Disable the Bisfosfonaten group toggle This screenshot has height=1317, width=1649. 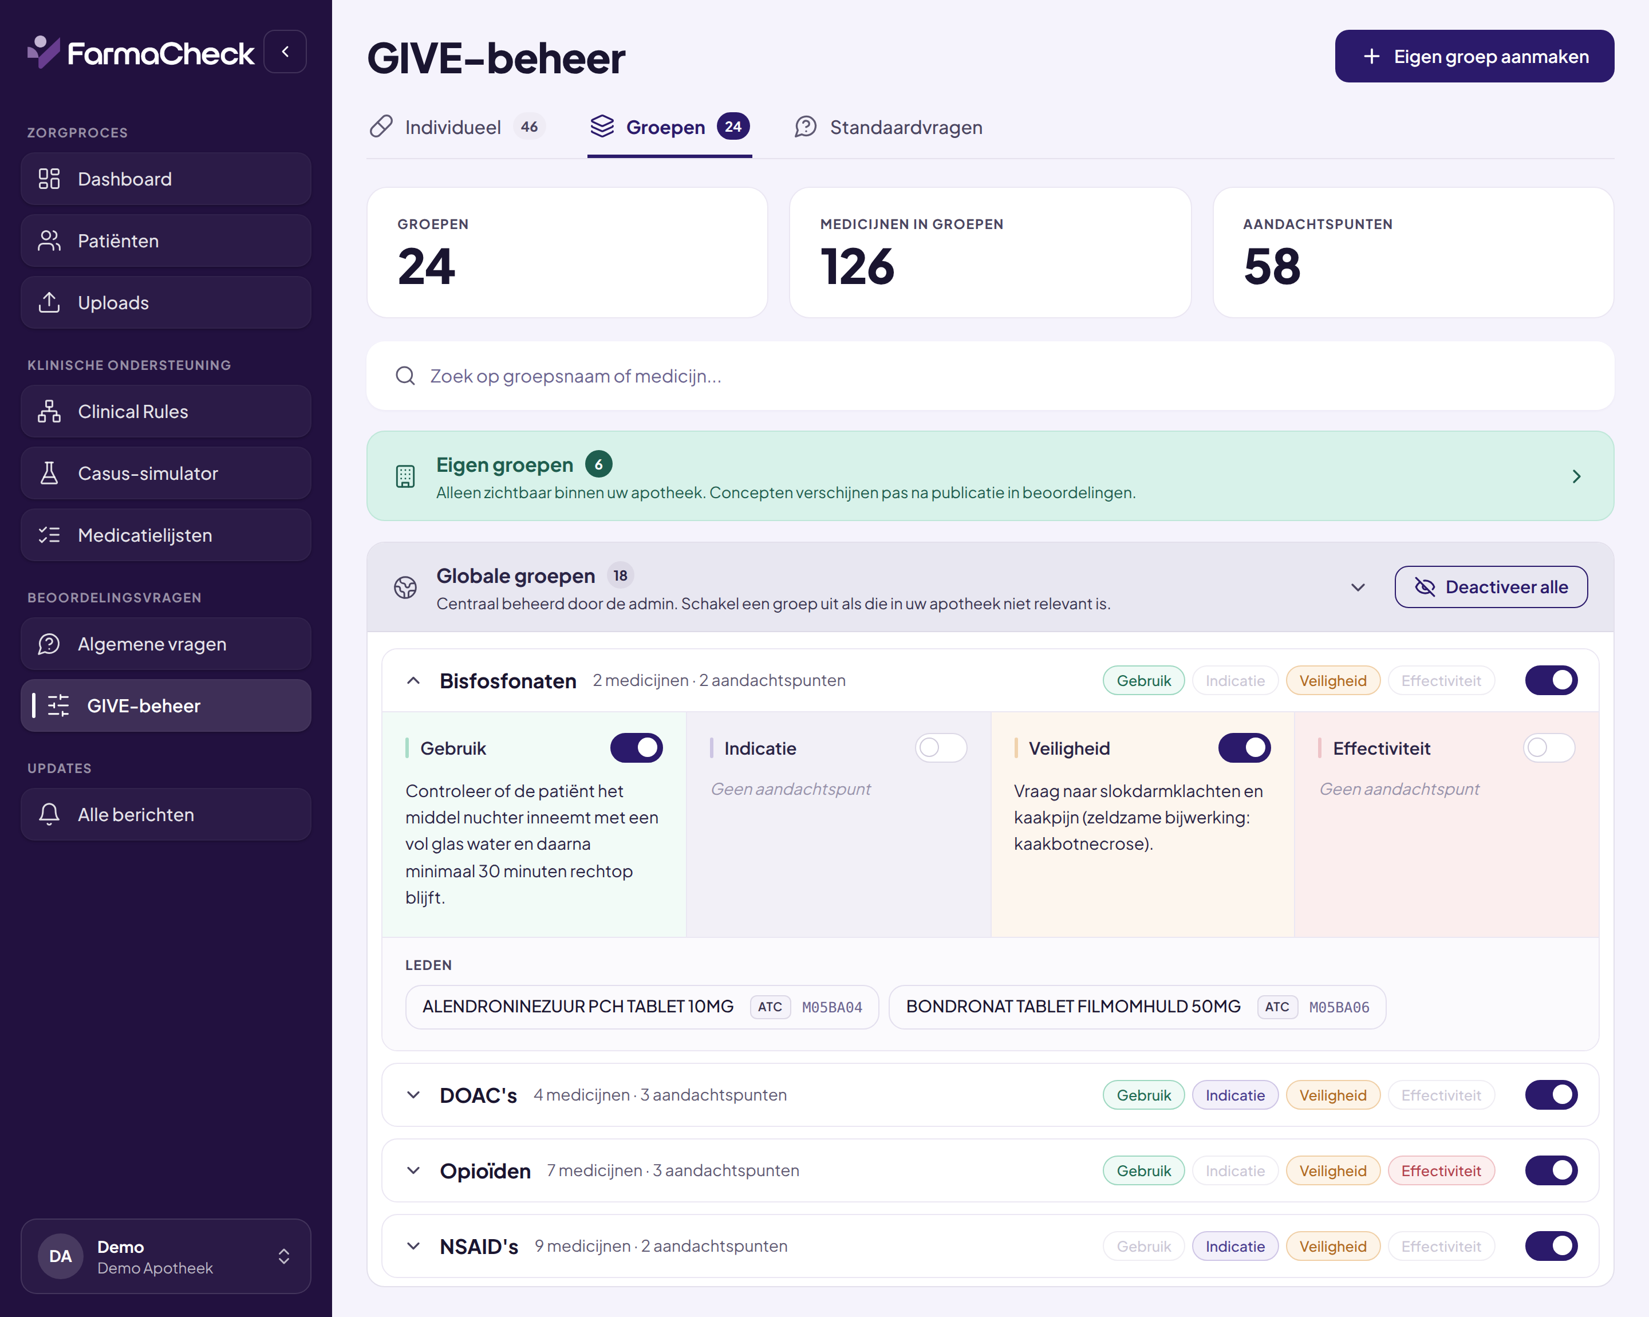click(x=1551, y=680)
